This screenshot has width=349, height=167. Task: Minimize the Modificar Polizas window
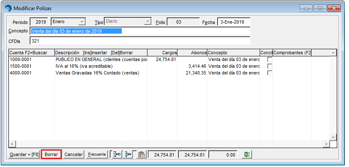[306, 8]
